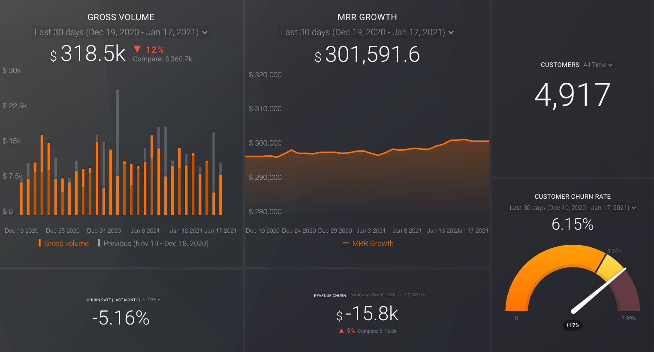Click the red down arrow beside 12%
654x352 pixels.
(137, 49)
